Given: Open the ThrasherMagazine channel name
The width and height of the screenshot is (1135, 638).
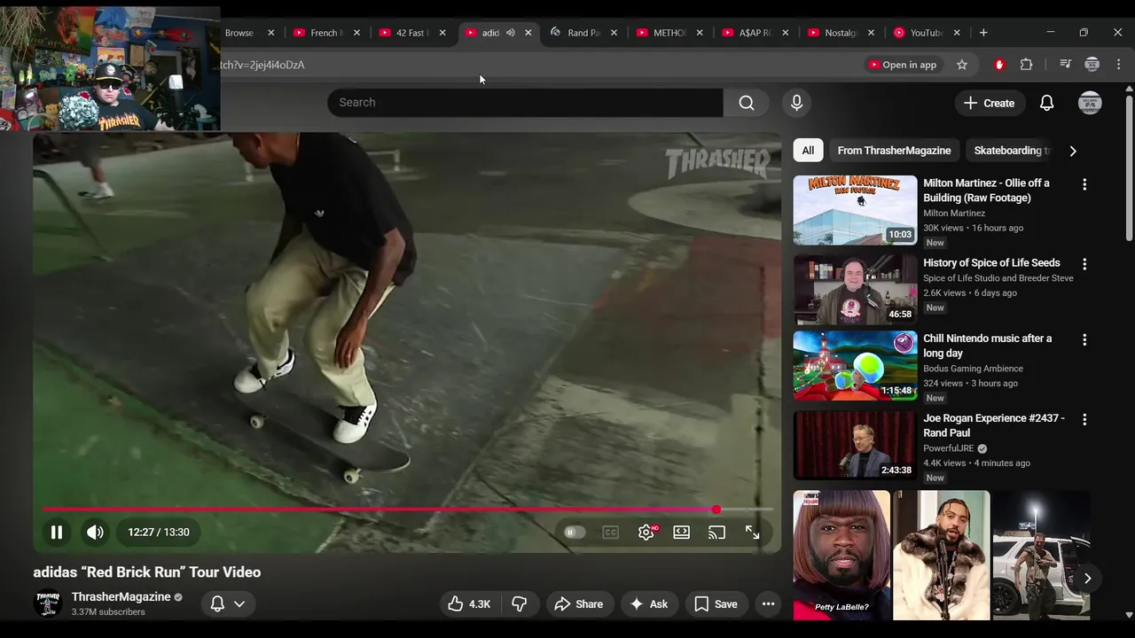Looking at the screenshot, I should 121,597.
